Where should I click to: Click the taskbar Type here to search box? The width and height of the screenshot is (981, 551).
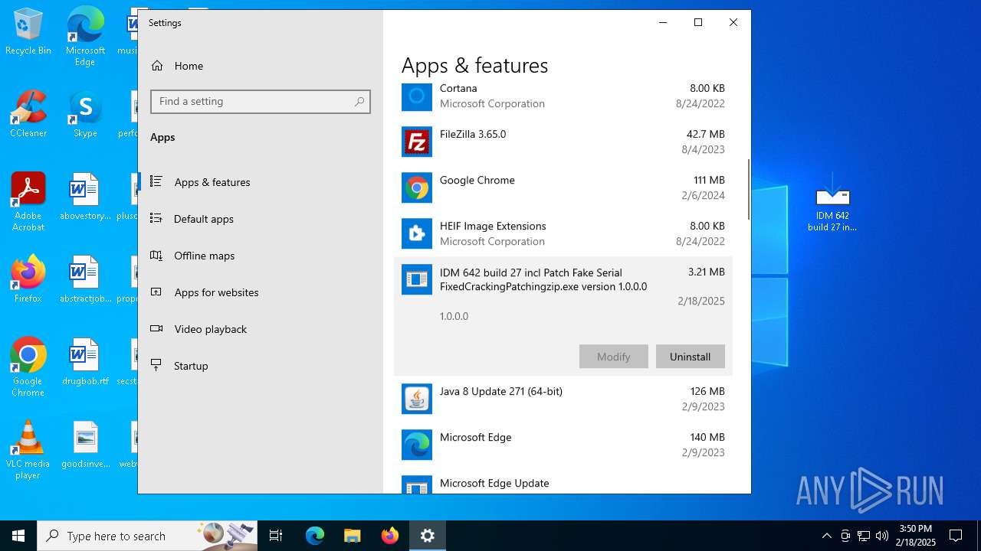click(x=148, y=536)
